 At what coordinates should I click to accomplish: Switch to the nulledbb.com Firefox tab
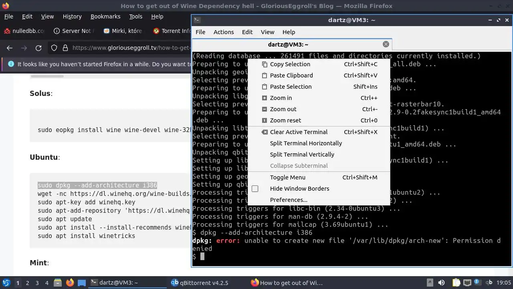point(24,31)
